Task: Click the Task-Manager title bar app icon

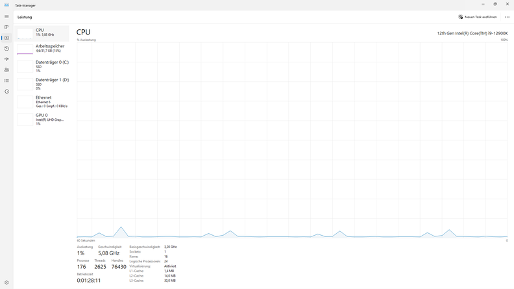Action: (6, 5)
